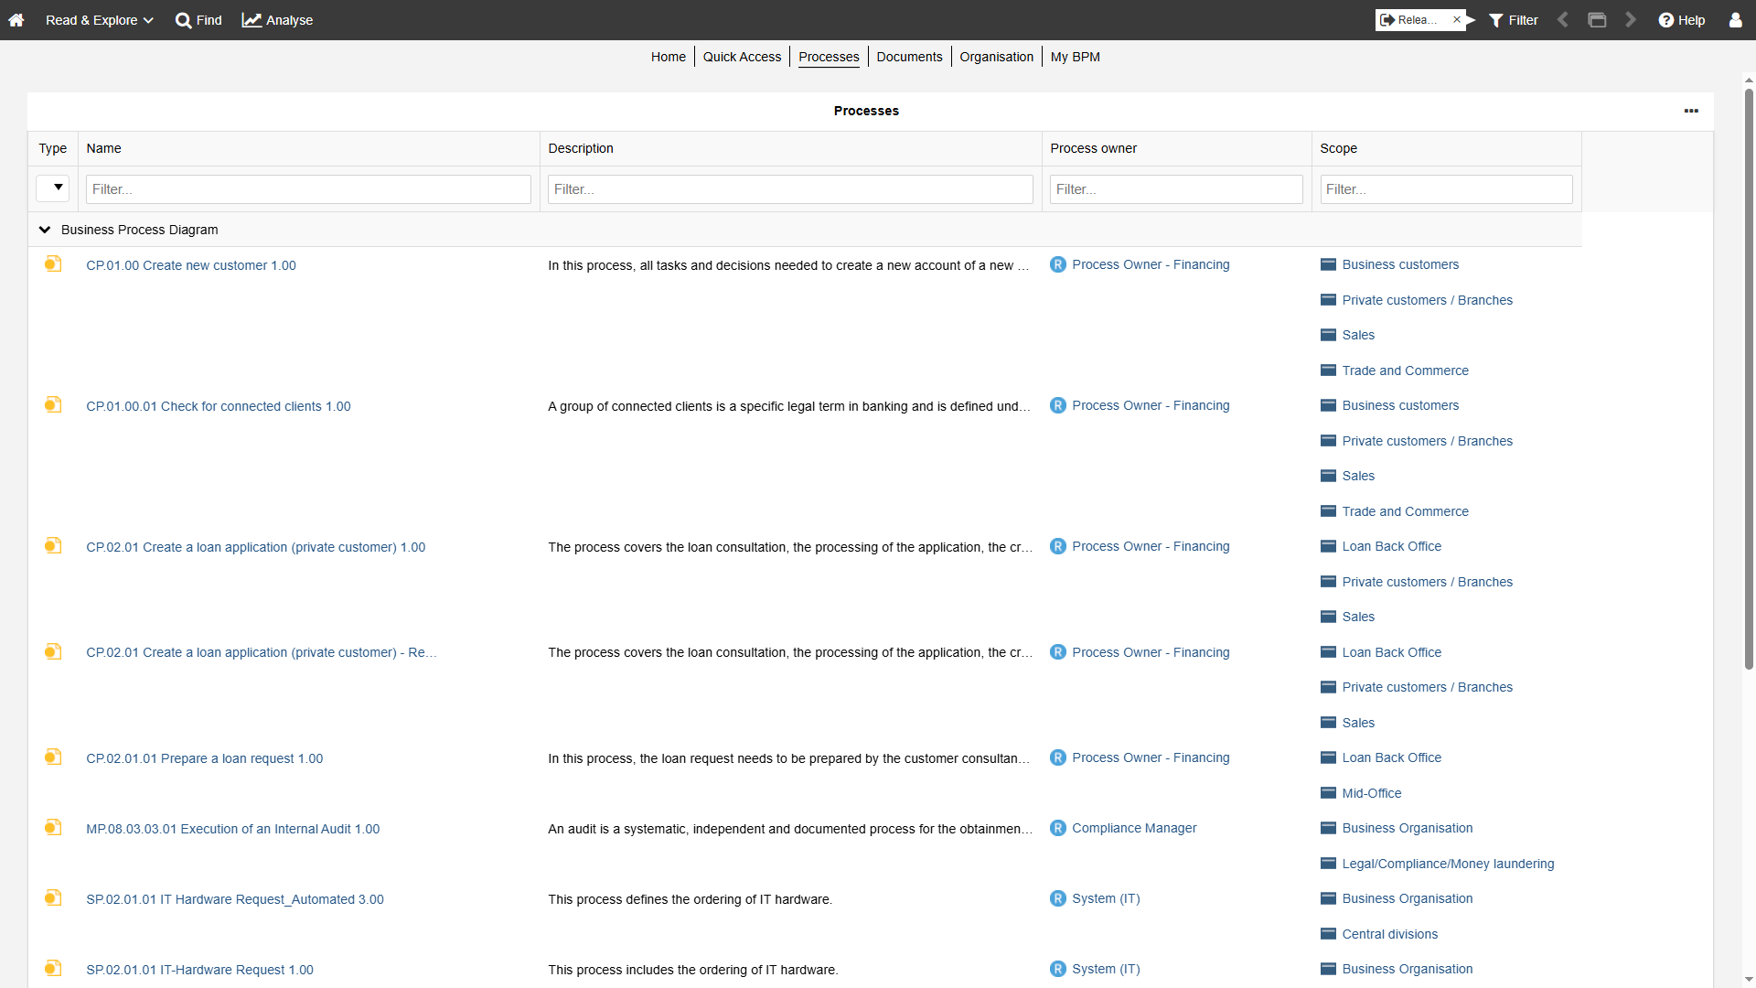Click role icon beside Compliance Manager
Screen dimensions: 1756x988
click(x=1058, y=828)
